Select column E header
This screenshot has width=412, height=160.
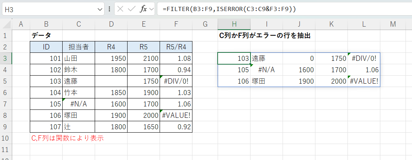(144, 24)
